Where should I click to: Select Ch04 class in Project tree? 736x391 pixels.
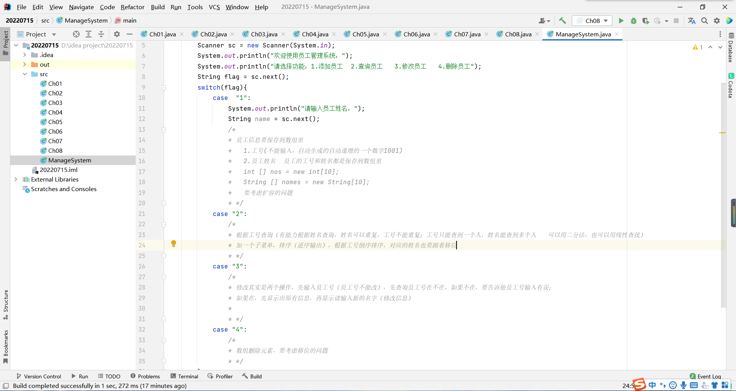(x=55, y=112)
